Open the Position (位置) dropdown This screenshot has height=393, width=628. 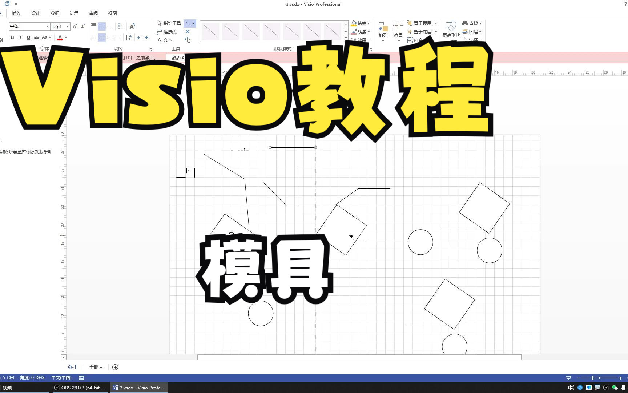click(398, 32)
